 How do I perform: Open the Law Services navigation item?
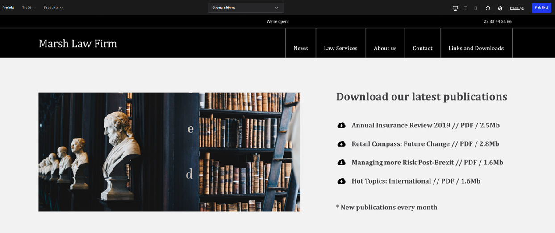click(341, 48)
